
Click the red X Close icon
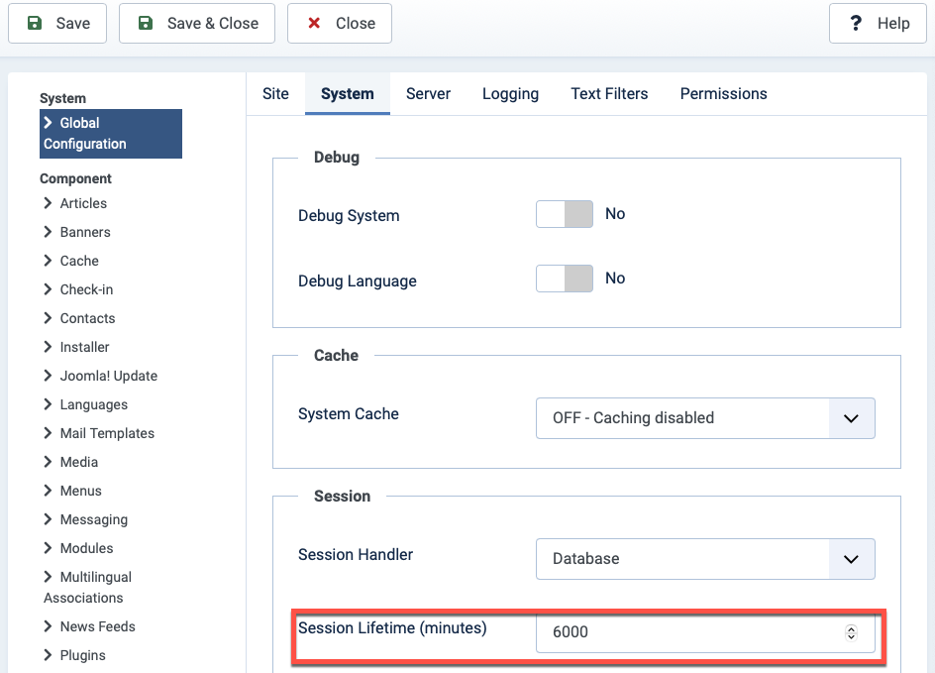click(314, 24)
